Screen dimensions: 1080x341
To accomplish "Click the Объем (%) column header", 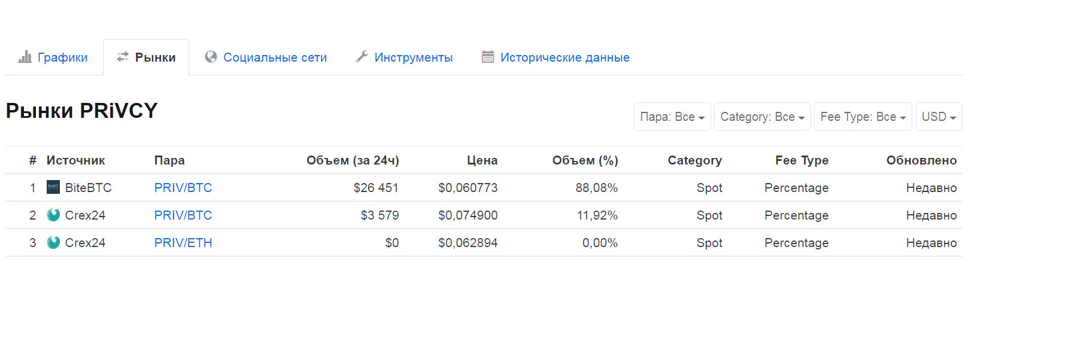I will click(x=585, y=160).
